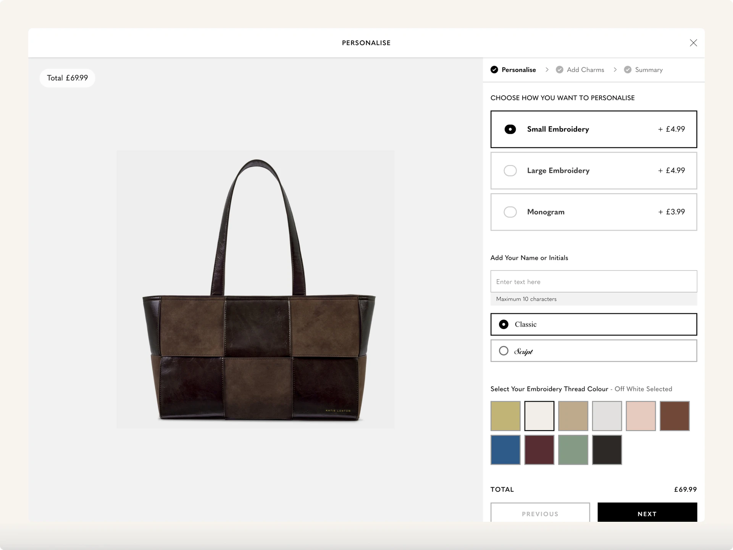Click the Add Charms step checkmark icon
Image resolution: width=733 pixels, height=550 pixels.
560,70
